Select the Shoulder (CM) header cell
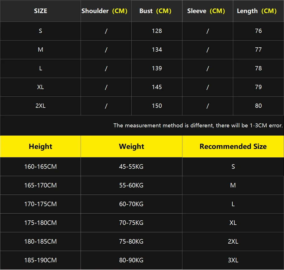 click(106, 11)
